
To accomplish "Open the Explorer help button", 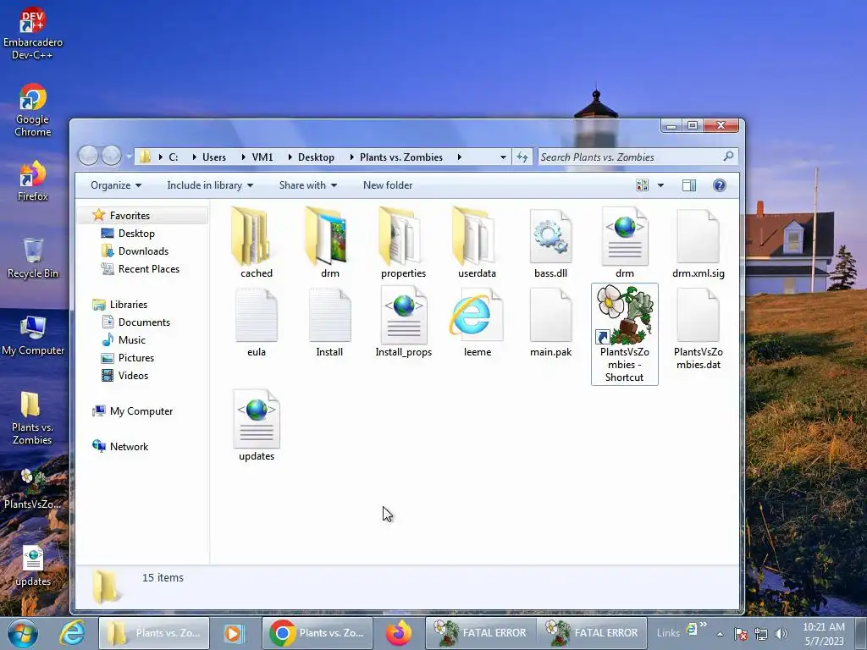I will (720, 185).
